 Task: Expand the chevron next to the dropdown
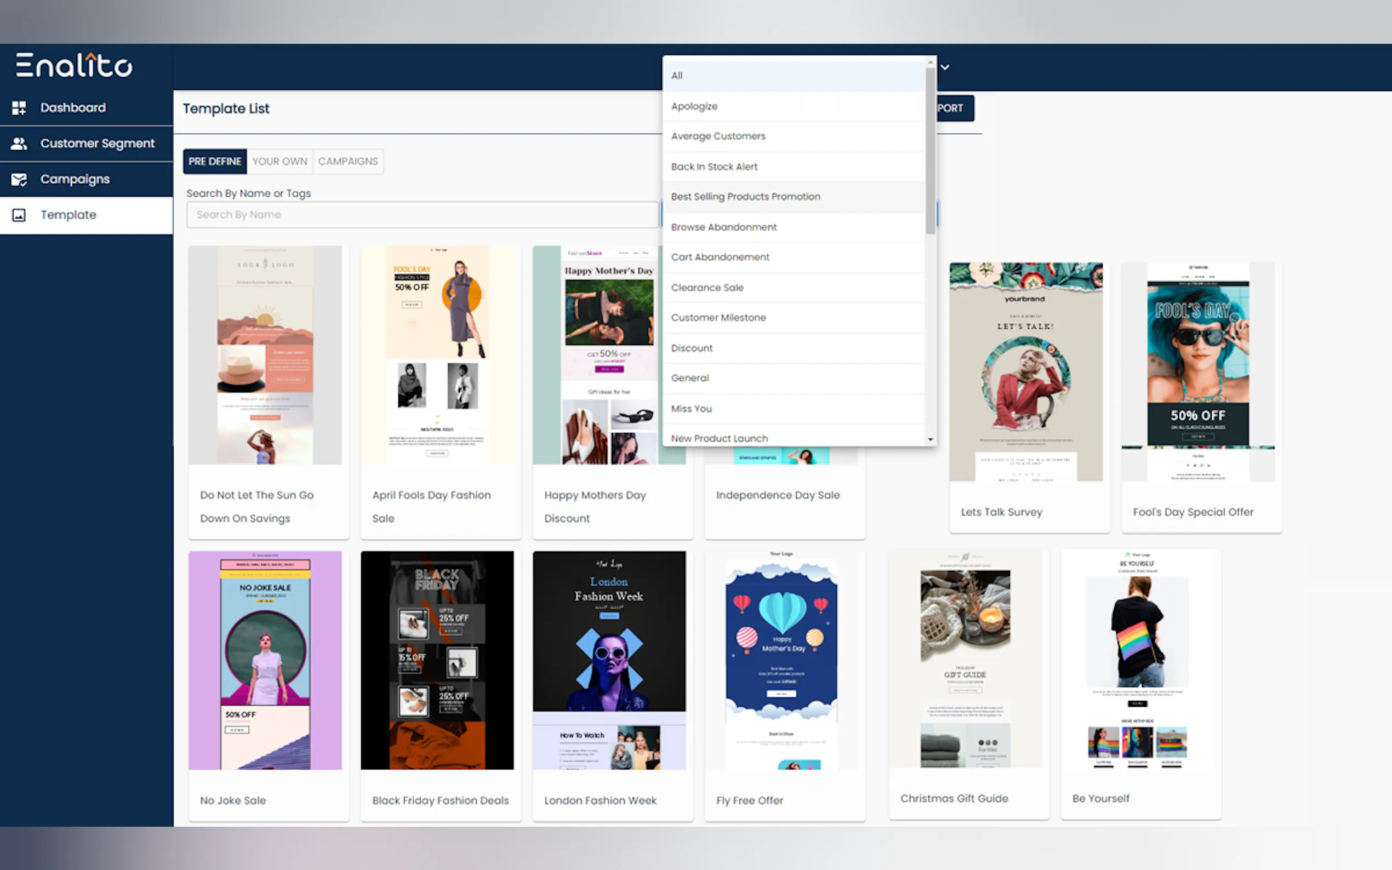click(945, 67)
